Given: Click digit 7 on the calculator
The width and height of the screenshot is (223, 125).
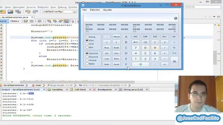Looking at the screenshot, I should (x=136, y=48).
